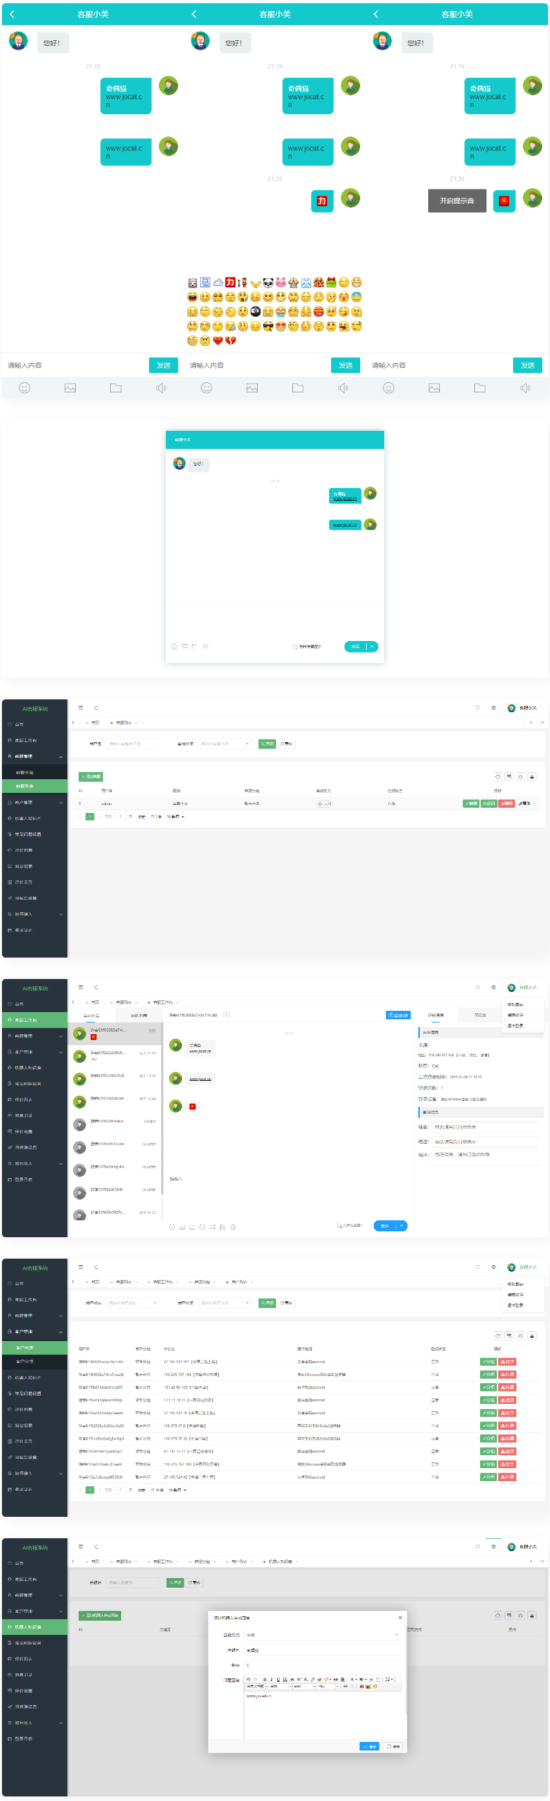The width and height of the screenshot is (550, 1801).
Task: Open the send options arrow in desktop chat window
Action: [x=372, y=647]
